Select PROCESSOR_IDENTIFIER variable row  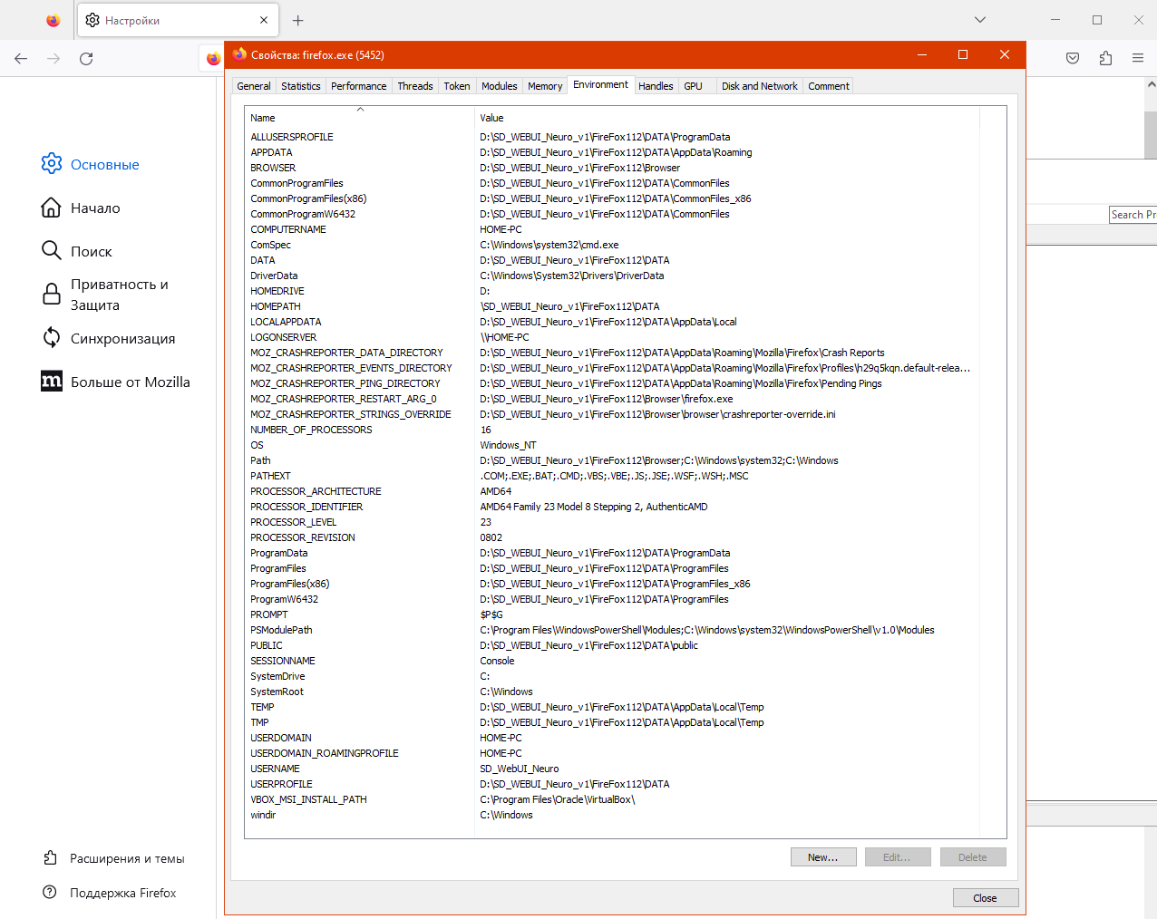[612, 507]
